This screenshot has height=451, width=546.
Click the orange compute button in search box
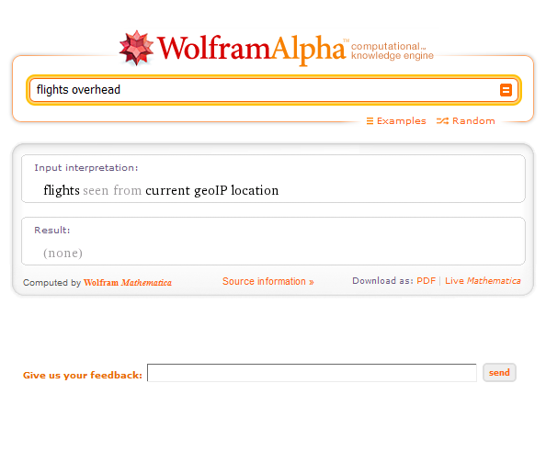(x=506, y=90)
